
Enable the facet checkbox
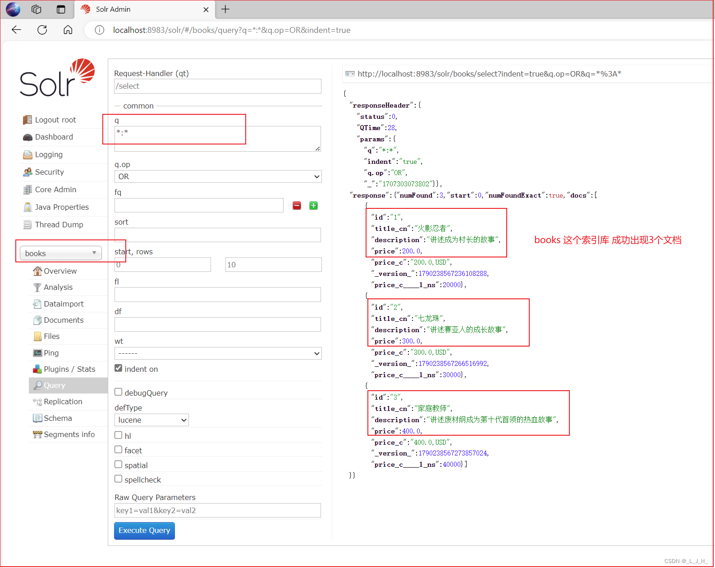[119, 450]
